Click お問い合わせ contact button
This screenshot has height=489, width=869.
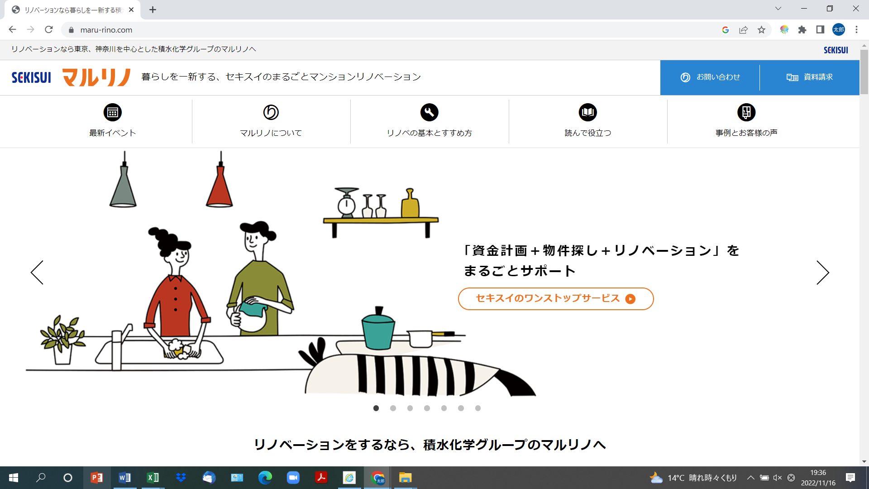click(x=710, y=77)
